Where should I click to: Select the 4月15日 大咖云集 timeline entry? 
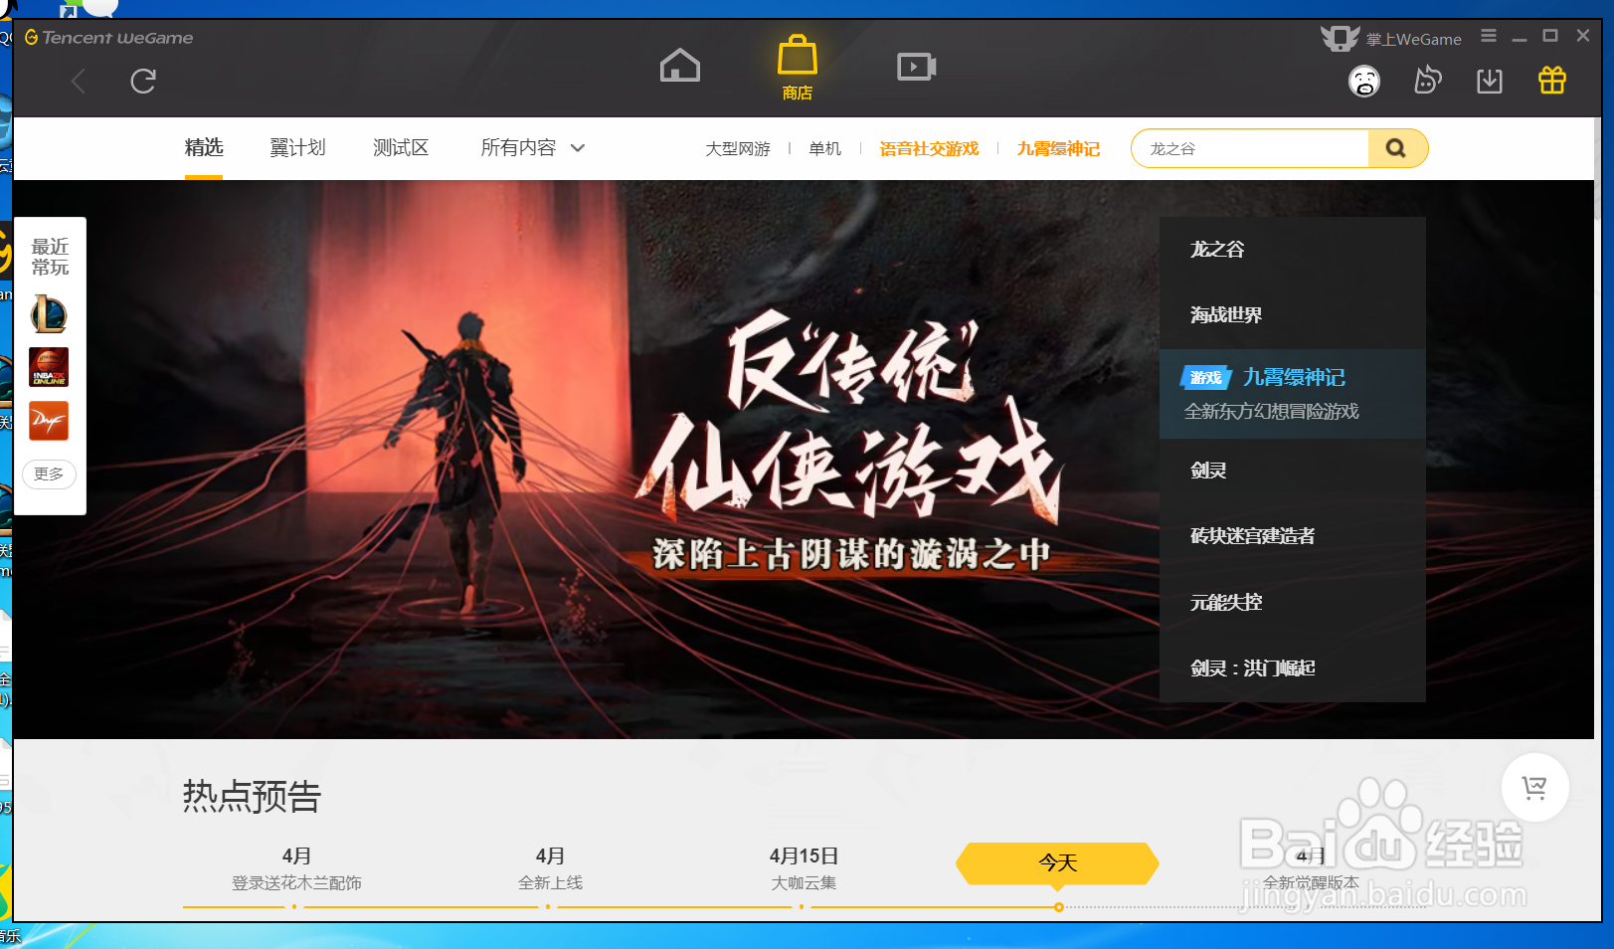pyautogui.click(x=804, y=868)
